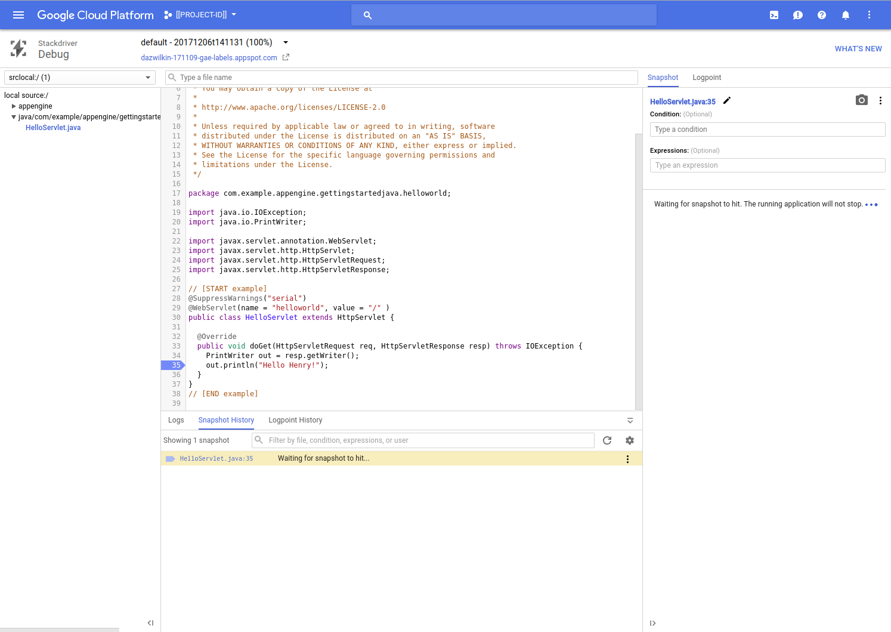
Task: Open snapshot history settings gear
Action: click(629, 440)
